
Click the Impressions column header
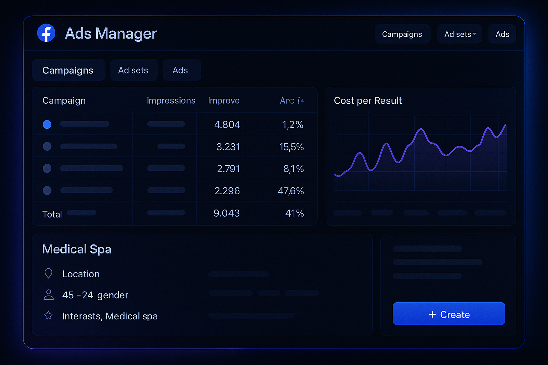point(171,101)
